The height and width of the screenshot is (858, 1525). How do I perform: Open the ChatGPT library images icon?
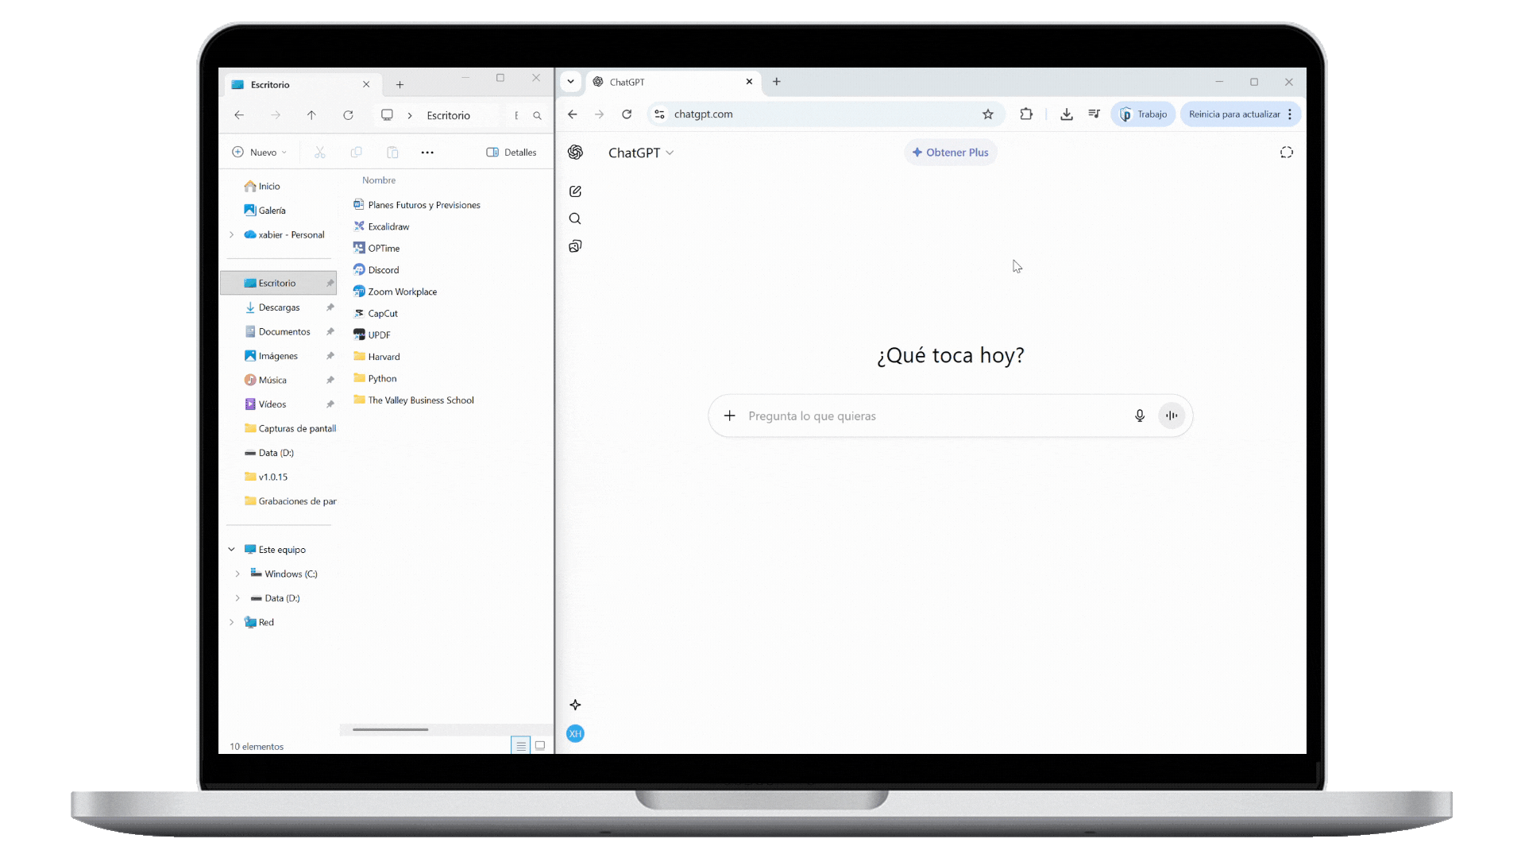575,246
